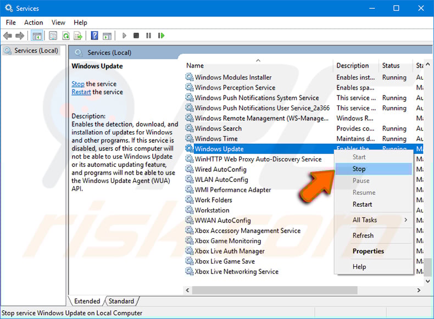The width and height of the screenshot is (434, 319).
Task: Toggle the Show/Hide Console Tree icon
Action: [x=37, y=36]
